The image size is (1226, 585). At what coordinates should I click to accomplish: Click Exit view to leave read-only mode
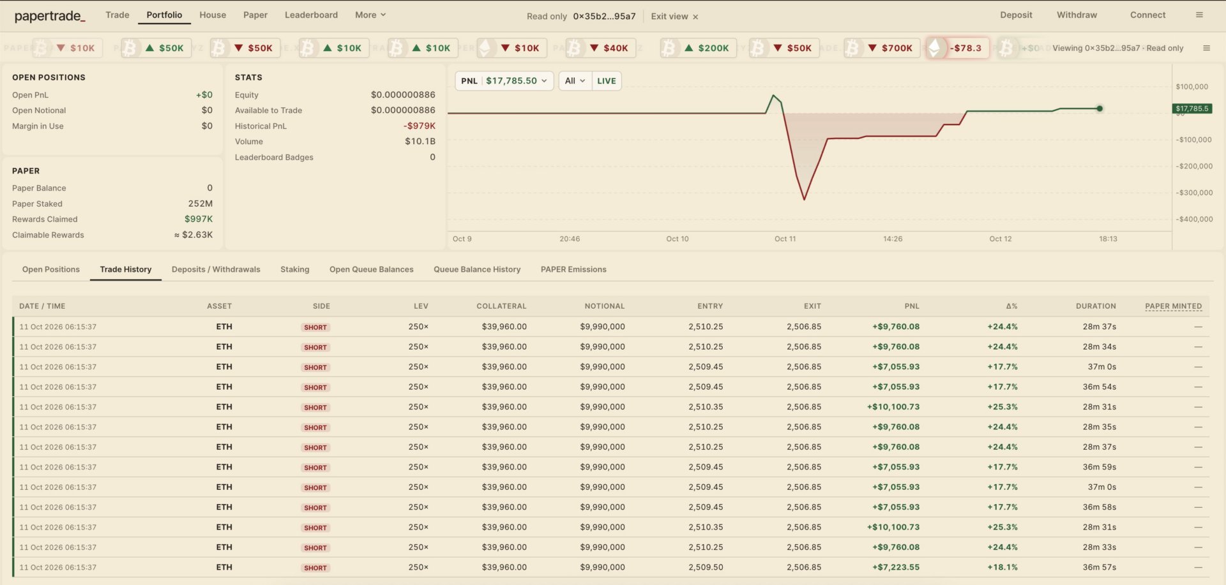[x=674, y=17]
